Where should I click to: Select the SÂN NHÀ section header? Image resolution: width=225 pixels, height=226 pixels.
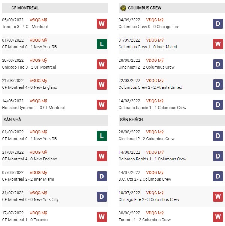[55, 120]
